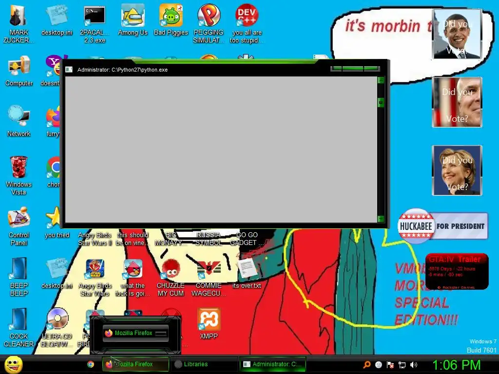
Task: Open the network tray icon
Action: tap(402, 365)
